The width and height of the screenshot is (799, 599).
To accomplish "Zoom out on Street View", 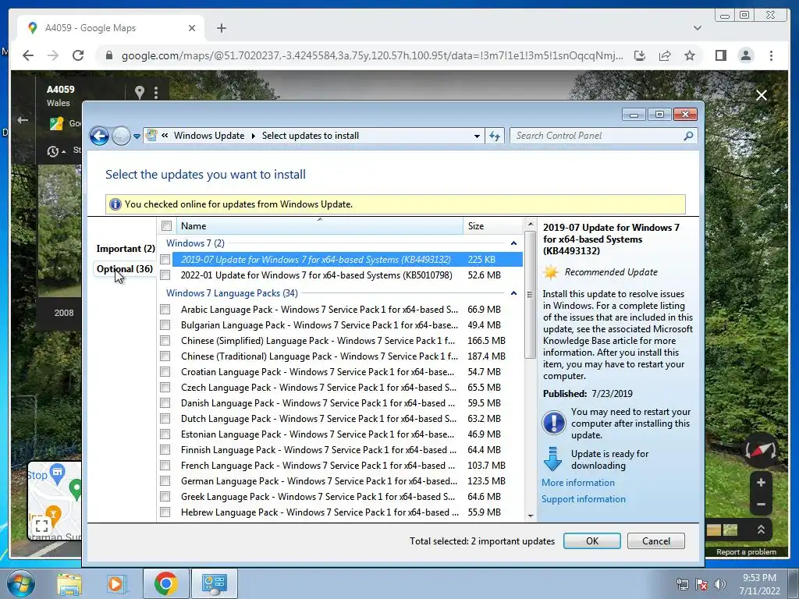I will (761, 505).
